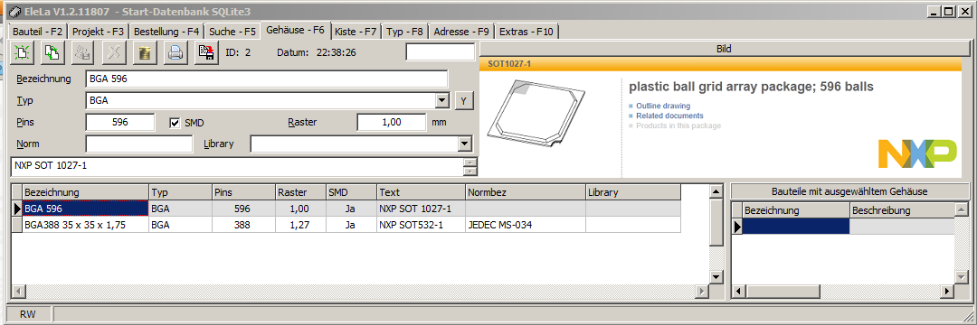Screen dimensions: 977x325
Task: Open the Bestellung - F4 tab
Action: click(x=166, y=31)
